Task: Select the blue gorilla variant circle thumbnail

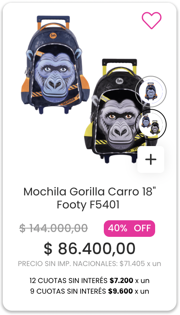Action: [151, 92]
